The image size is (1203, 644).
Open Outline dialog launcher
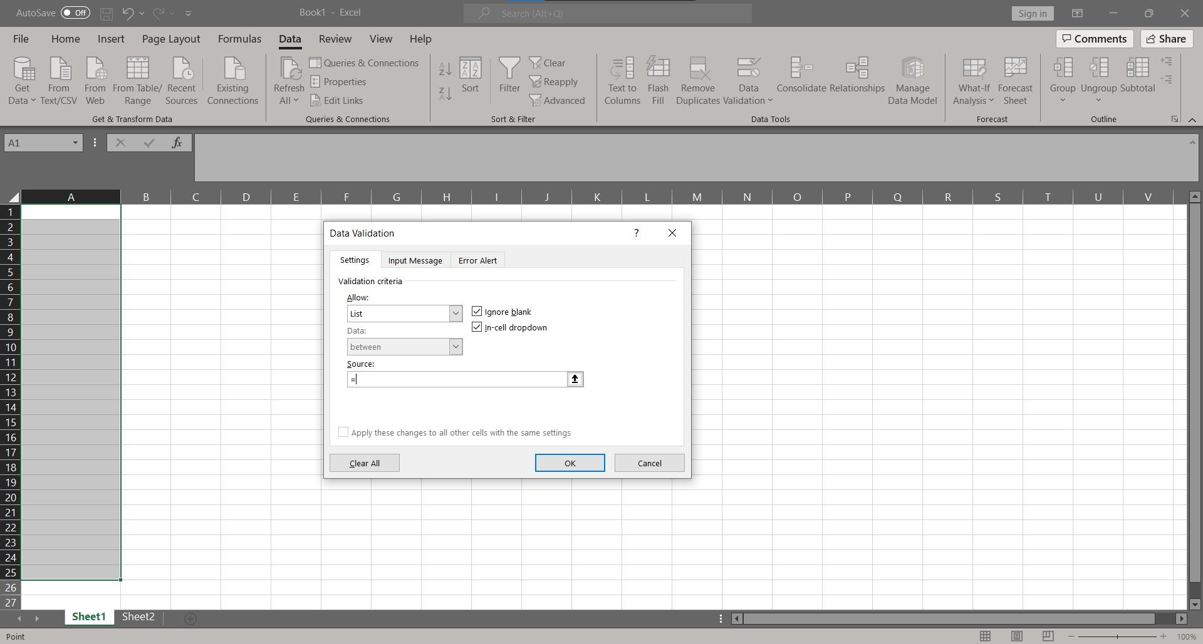pyautogui.click(x=1175, y=120)
